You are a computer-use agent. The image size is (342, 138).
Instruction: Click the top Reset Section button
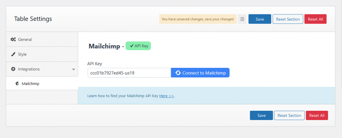pos(288,19)
